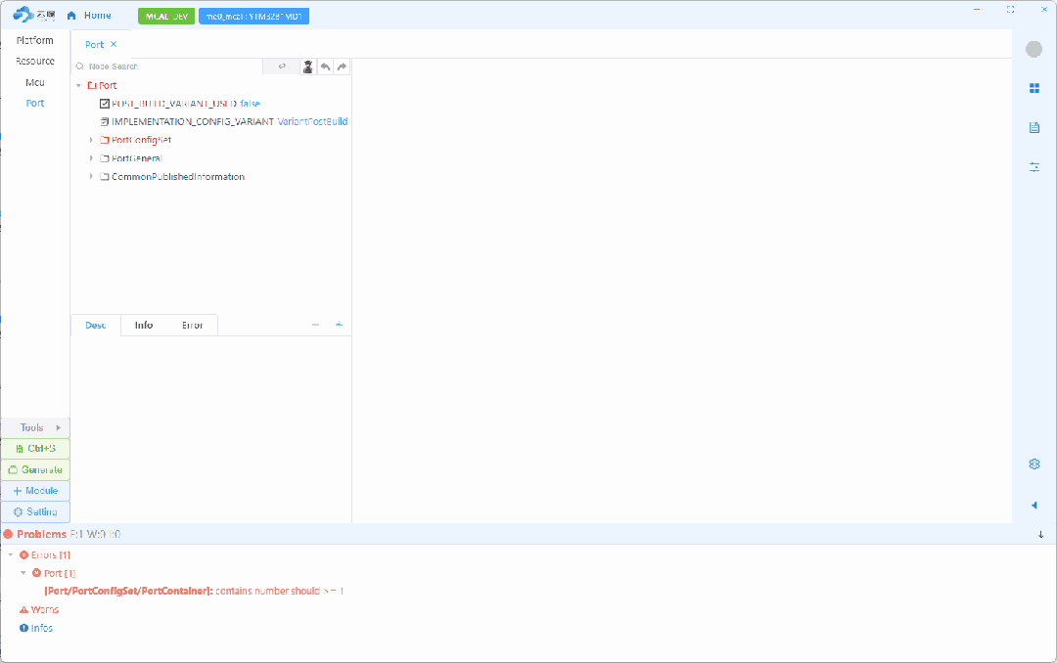Click IMPLEMENTATION_CONFIG_VARIANT list icon

pos(105,122)
